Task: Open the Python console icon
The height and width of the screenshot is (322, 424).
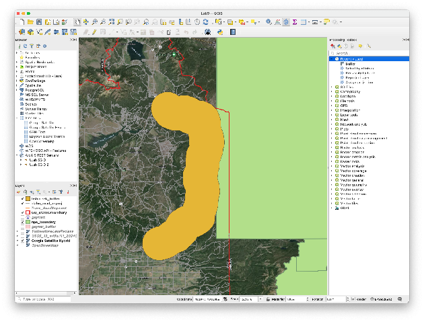Action: [220, 32]
